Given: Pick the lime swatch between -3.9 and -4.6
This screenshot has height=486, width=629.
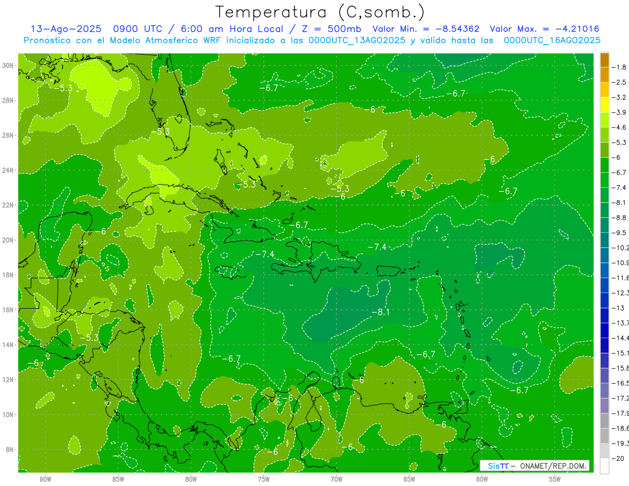Looking at the screenshot, I should (604, 120).
